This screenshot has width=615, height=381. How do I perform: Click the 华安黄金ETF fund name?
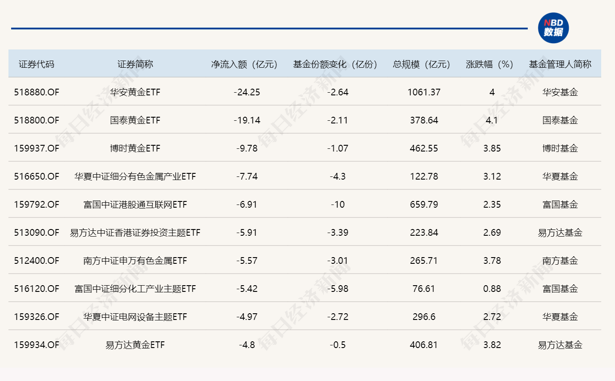(135, 92)
